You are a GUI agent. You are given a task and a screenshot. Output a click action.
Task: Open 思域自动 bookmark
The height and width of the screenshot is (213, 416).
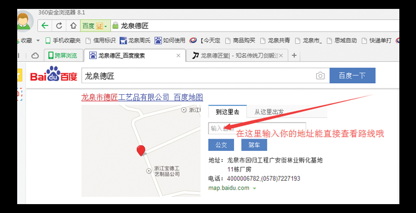pos(342,40)
